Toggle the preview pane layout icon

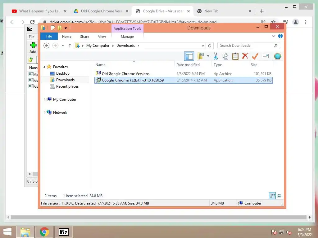[189, 56]
